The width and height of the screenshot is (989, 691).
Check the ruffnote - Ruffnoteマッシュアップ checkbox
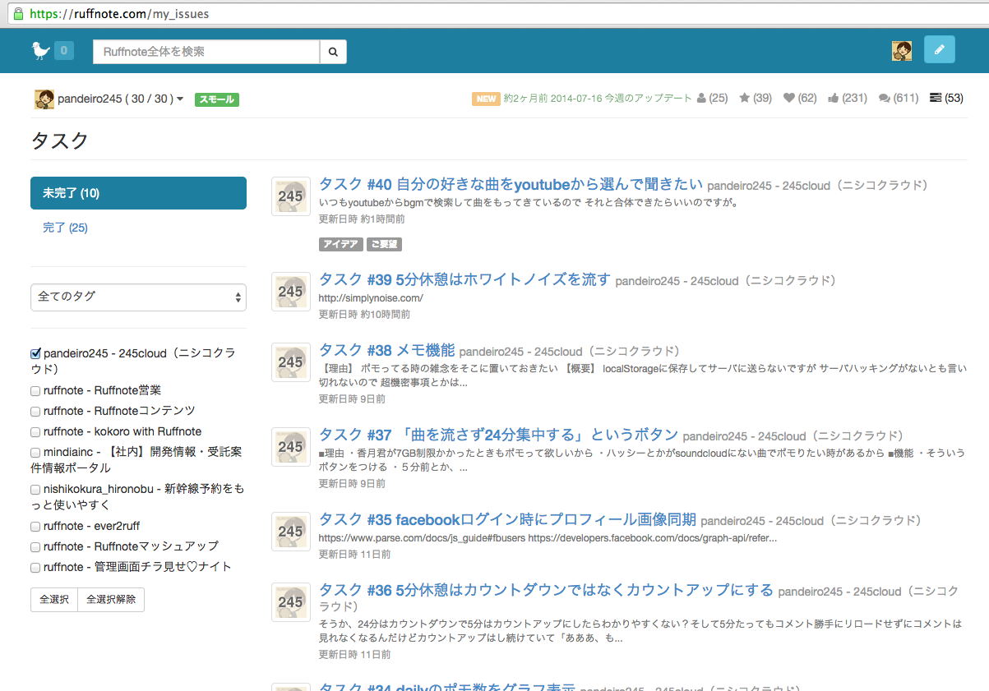pos(35,547)
